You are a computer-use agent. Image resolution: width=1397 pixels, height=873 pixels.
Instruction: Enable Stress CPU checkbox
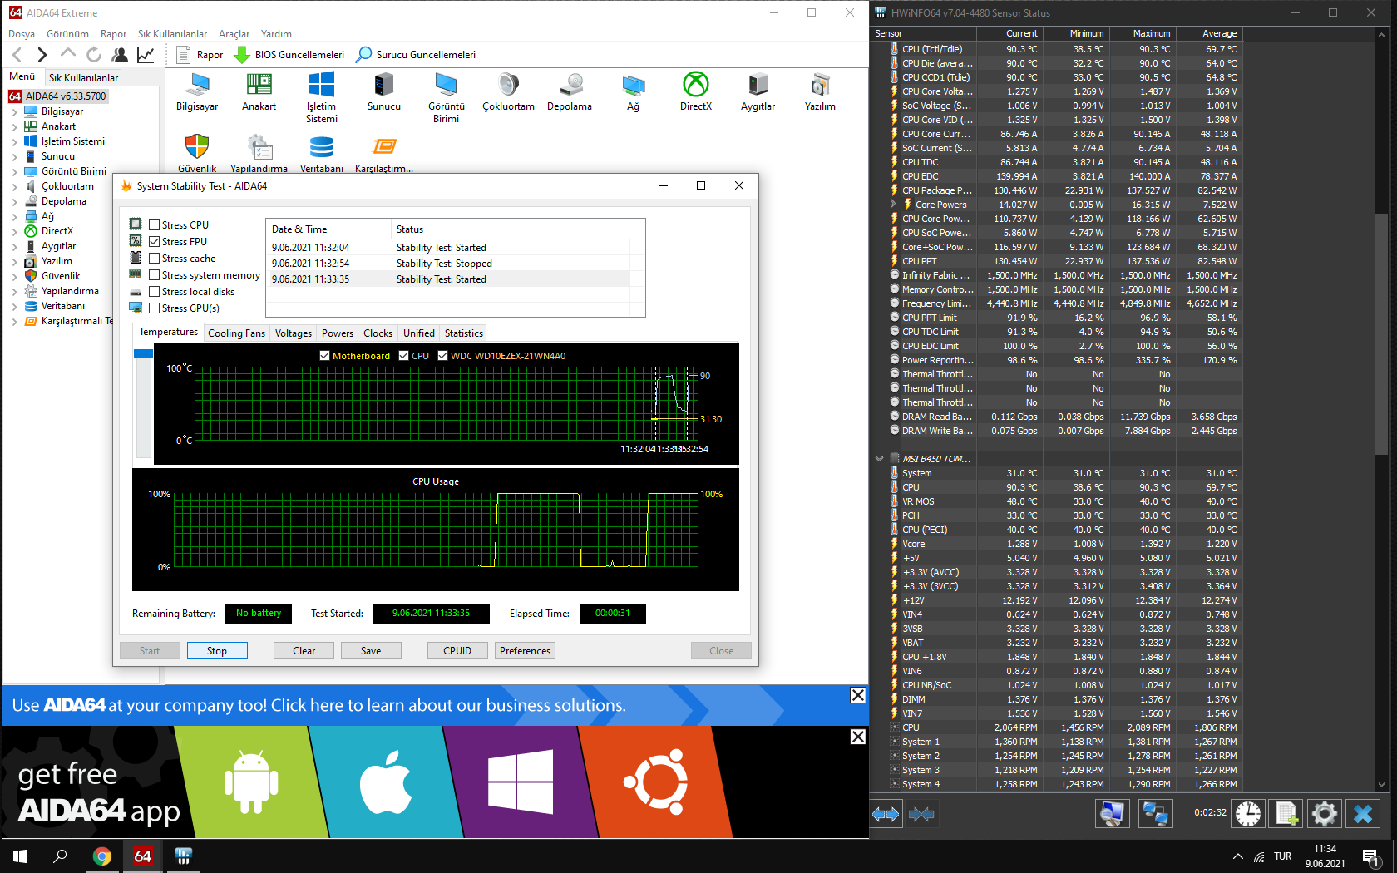pyautogui.click(x=154, y=225)
